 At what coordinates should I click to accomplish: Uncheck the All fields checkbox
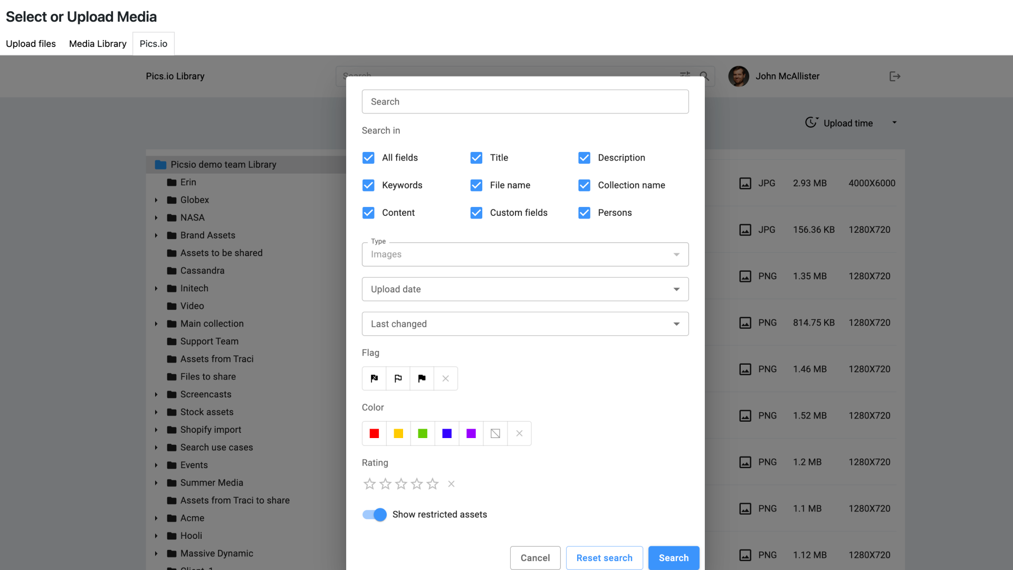(368, 158)
